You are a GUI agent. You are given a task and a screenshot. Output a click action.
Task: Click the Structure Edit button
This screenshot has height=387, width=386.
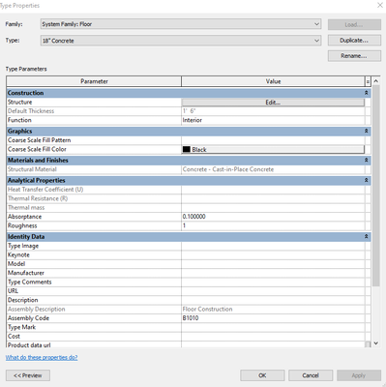pos(273,103)
